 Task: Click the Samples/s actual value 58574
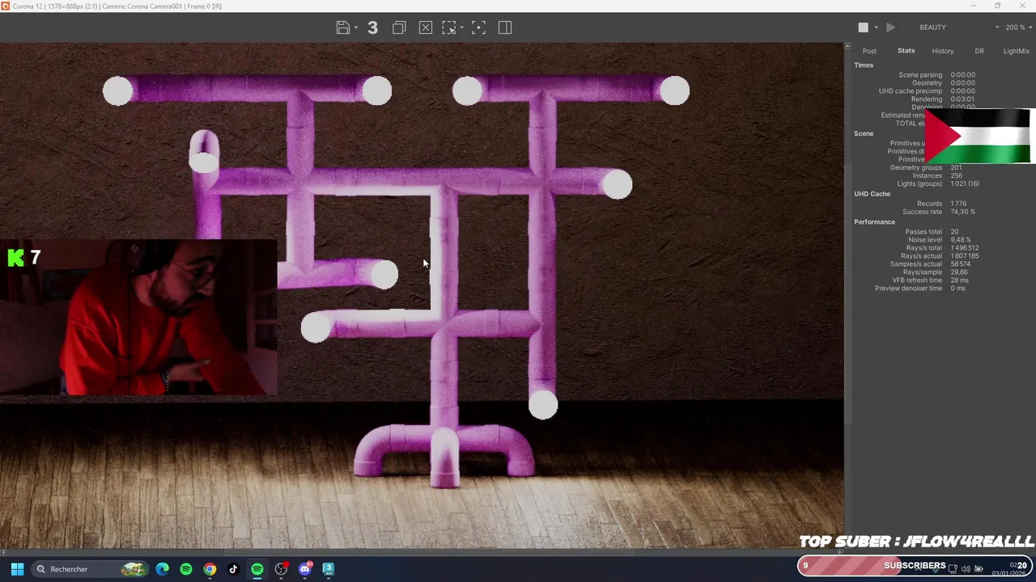tap(961, 264)
